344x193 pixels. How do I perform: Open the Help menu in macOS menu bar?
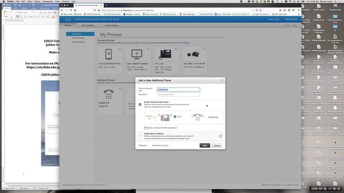pos(73,1)
